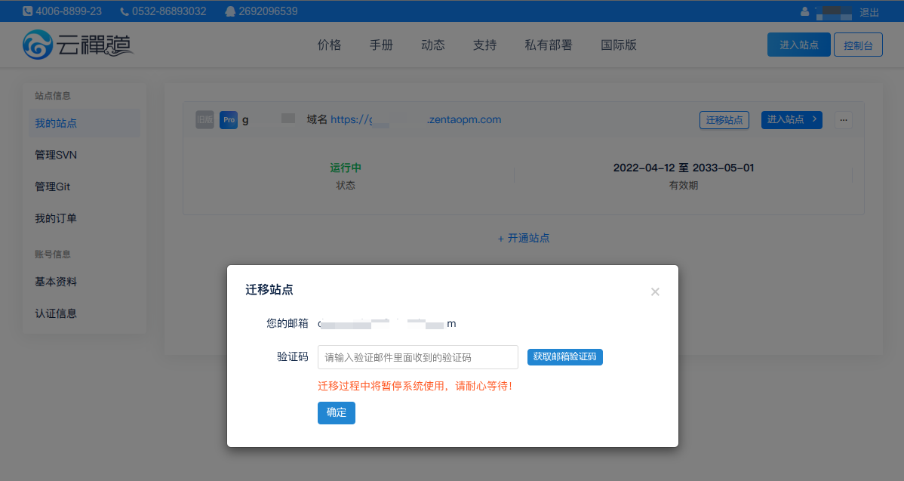Open 认证信息 in sidebar
The image size is (904, 481).
click(x=56, y=313)
